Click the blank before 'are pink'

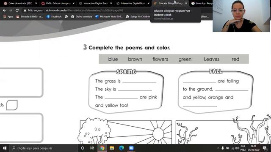click(122, 97)
